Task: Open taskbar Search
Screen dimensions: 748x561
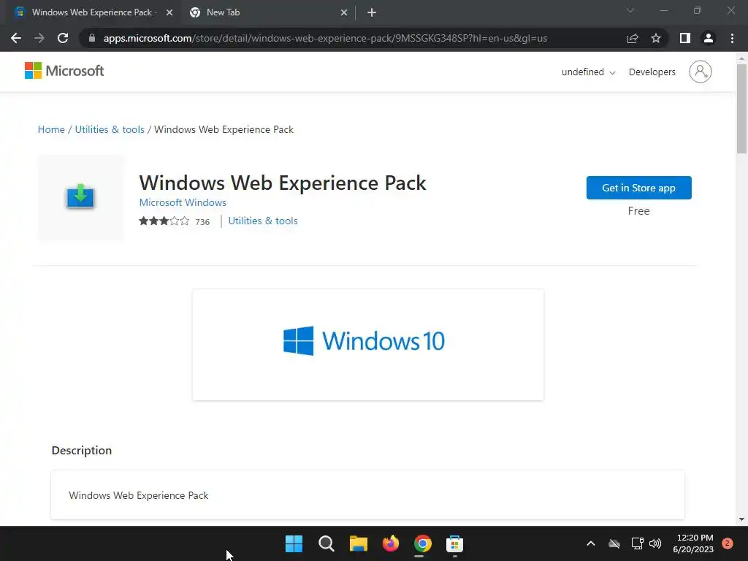Action: click(327, 543)
